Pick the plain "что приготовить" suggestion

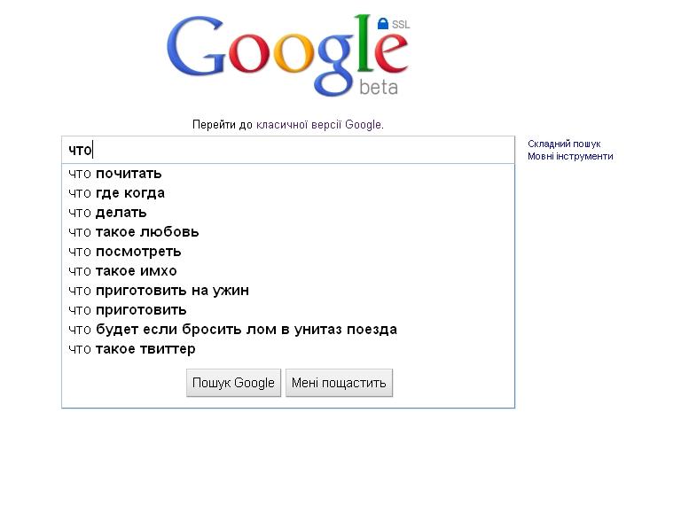pyautogui.click(x=128, y=310)
